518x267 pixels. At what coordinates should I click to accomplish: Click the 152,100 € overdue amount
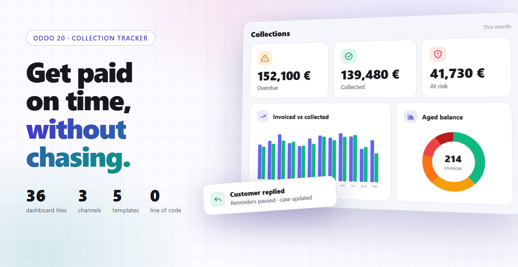[x=284, y=76]
